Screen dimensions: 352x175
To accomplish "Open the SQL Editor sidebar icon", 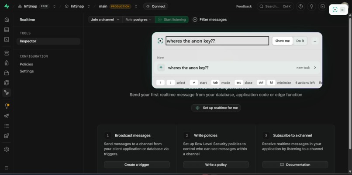I will [7, 39].
